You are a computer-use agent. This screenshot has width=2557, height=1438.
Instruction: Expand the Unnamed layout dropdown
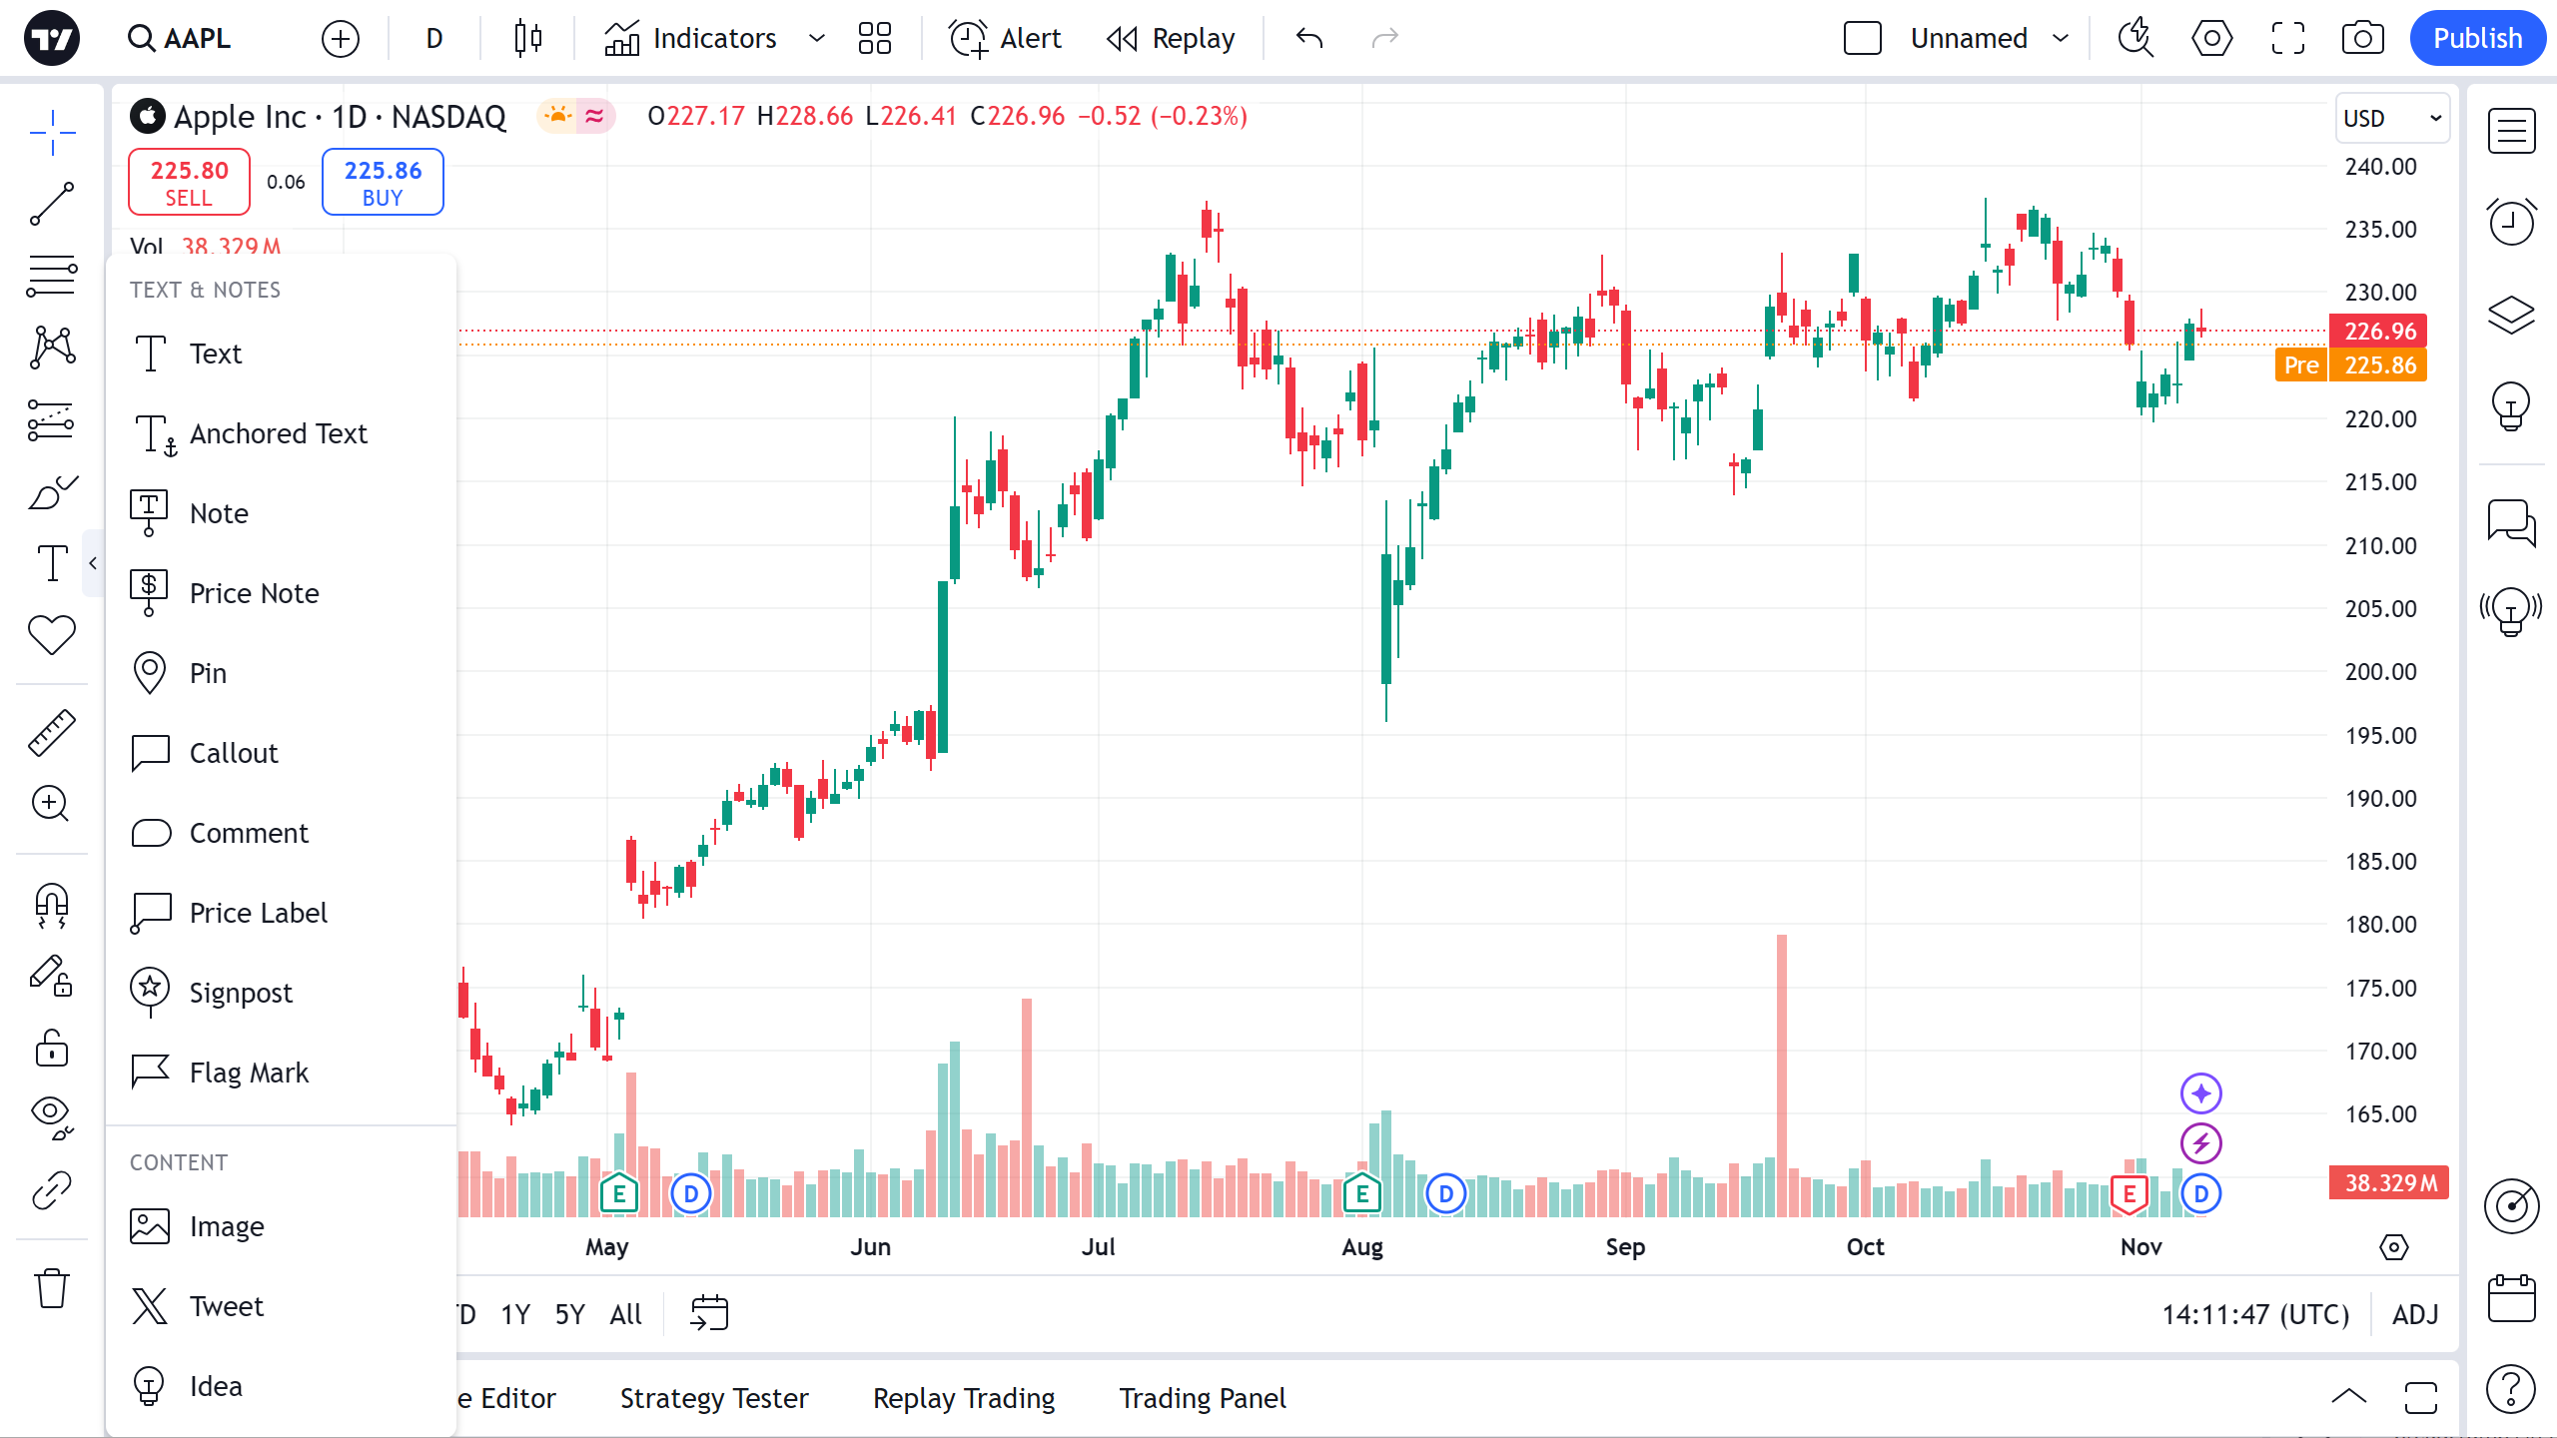tap(2061, 38)
